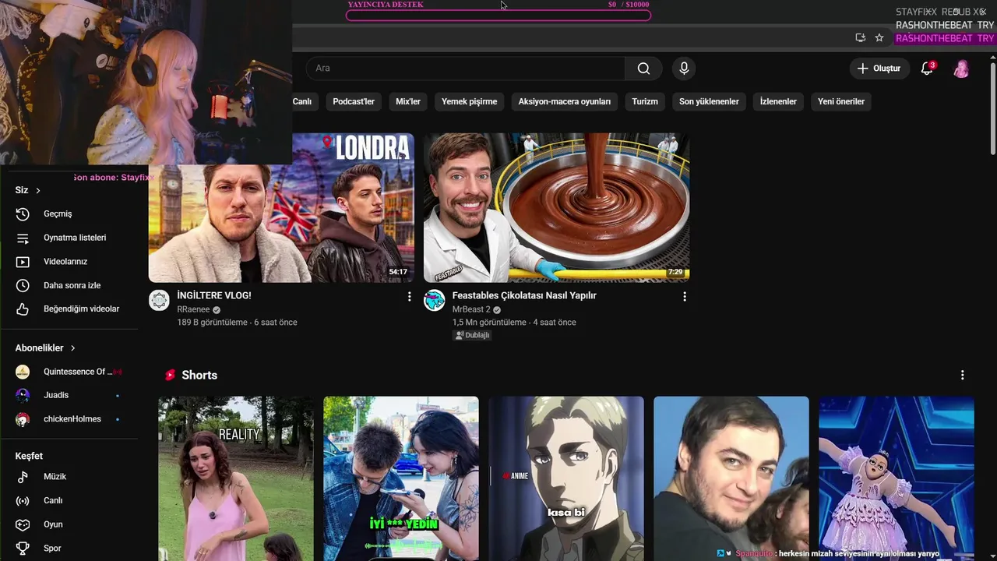Open RRaenee channel name link
The image size is (997, 561).
point(194,309)
